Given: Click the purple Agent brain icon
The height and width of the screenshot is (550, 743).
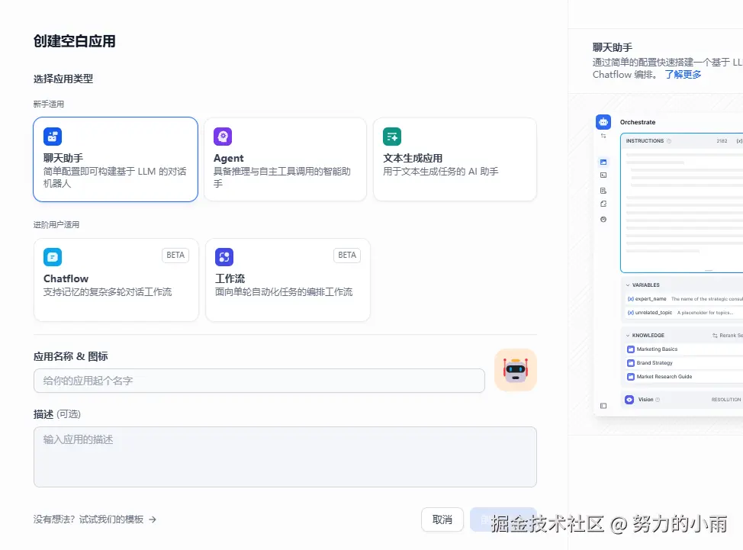Looking at the screenshot, I should [x=223, y=137].
